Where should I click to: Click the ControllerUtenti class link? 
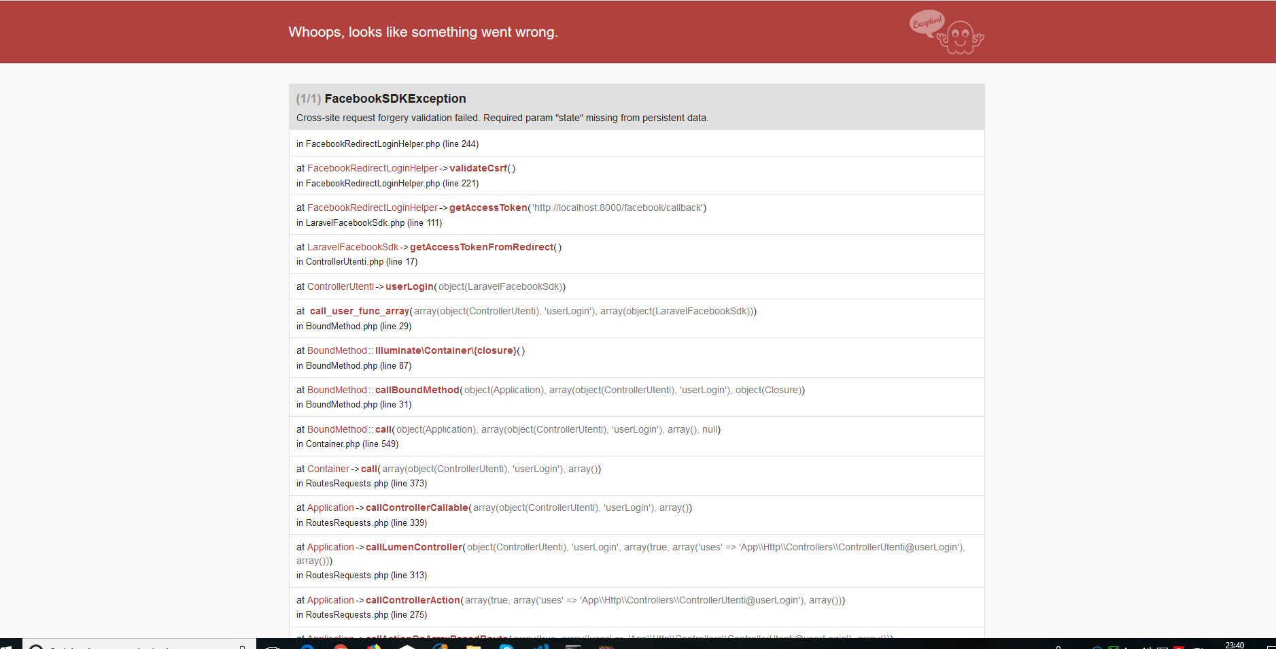pyautogui.click(x=341, y=286)
